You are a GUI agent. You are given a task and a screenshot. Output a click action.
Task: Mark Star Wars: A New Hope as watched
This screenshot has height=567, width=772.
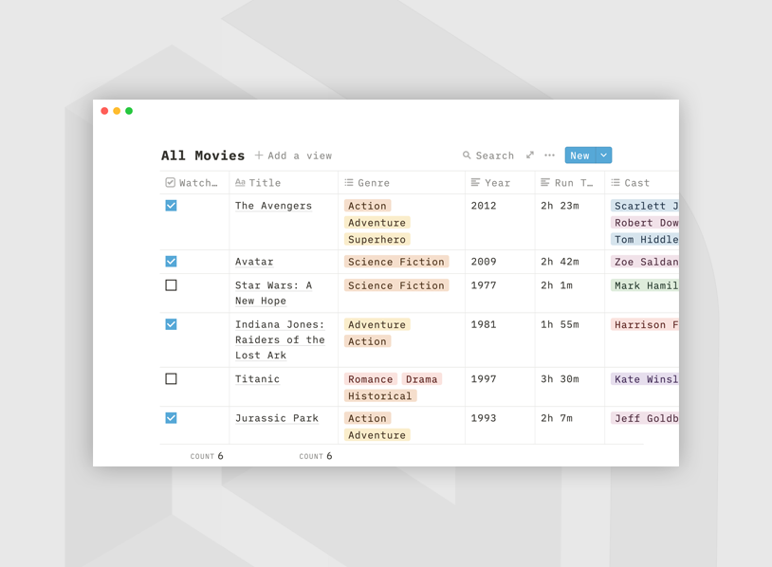pos(171,285)
